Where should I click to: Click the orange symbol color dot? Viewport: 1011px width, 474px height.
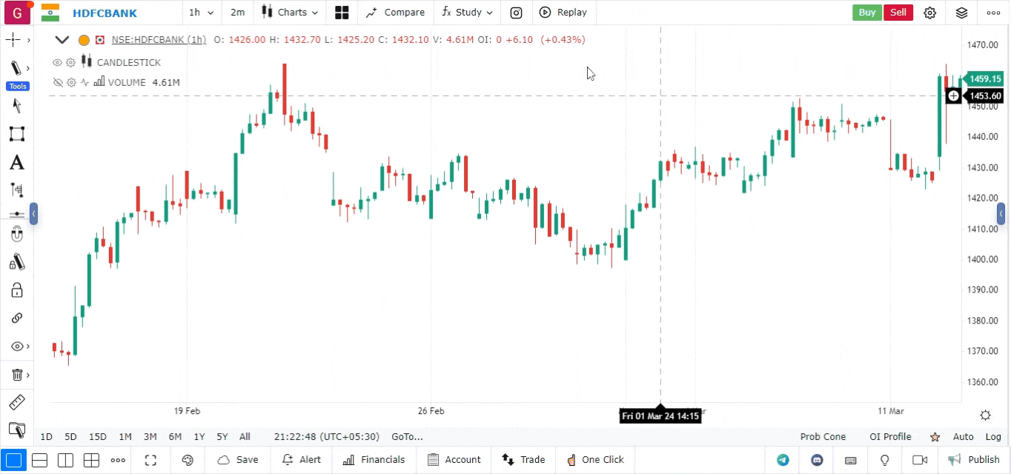point(84,40)
